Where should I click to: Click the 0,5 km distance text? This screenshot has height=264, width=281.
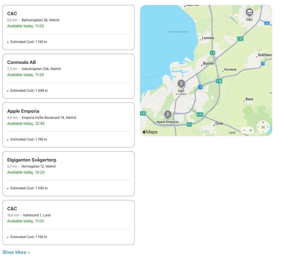click(x=12, y=20)
